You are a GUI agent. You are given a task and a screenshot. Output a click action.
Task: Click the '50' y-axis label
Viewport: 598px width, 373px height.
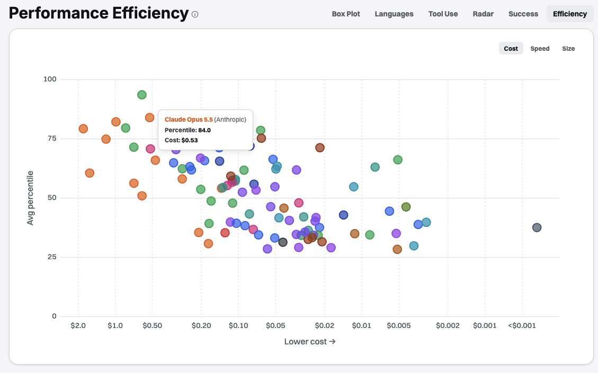tap(52, 198)
